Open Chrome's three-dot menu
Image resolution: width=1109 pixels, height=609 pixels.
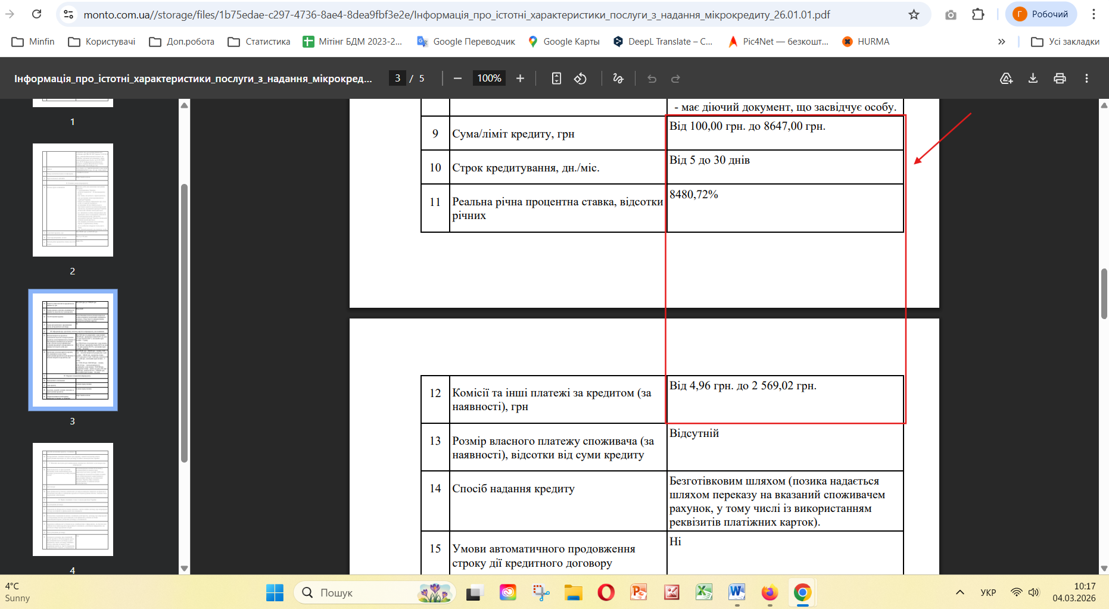point(1094,14)
